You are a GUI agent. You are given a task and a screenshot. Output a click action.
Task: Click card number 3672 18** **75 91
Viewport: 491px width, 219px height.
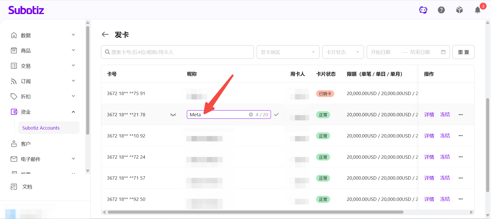[126, 94]
